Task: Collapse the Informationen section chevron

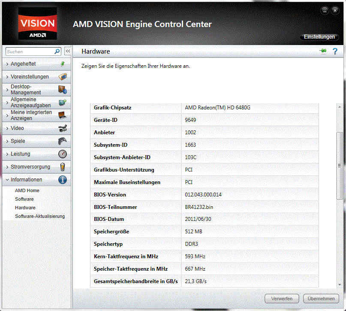Action: pyautogui.click(x=7, y=180)
